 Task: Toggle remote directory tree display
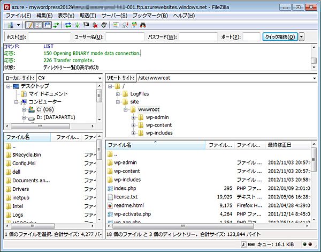tap(47, 25)
